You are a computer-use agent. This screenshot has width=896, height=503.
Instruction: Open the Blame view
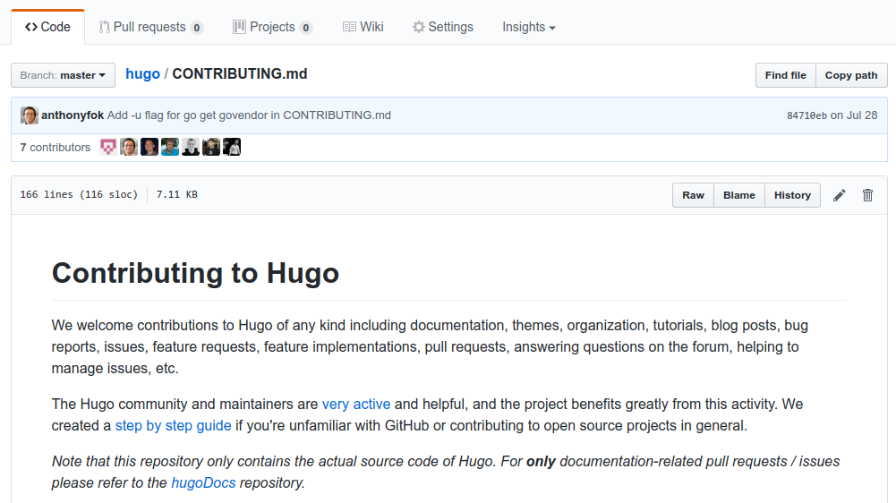click(x=738, y=195)
